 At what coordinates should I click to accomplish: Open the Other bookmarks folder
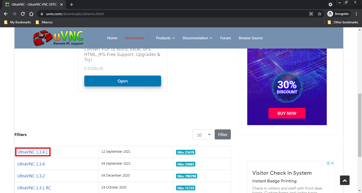point(343,22)
